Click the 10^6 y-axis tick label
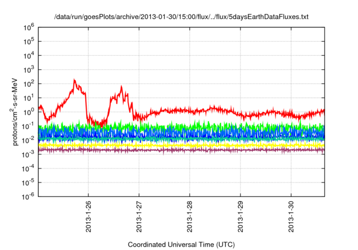 point(29,28)
